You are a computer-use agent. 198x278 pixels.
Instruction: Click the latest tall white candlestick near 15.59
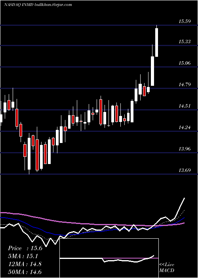pyautogui.click(x=157, y=42)
